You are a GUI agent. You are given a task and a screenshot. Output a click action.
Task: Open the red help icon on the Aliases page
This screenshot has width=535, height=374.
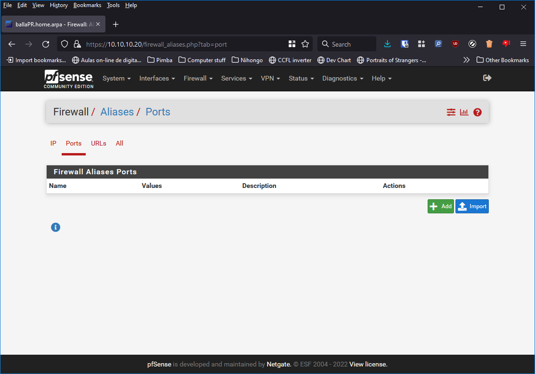pos(478,112)
